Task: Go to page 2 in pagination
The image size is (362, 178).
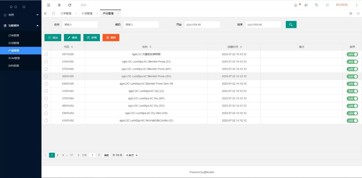Action: (x=58, y=155)
